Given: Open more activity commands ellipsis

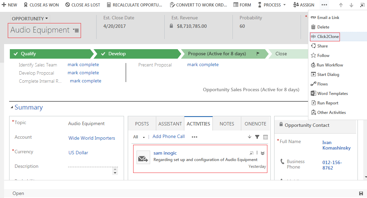Looking at the screenshot, I should coord(194,137).
